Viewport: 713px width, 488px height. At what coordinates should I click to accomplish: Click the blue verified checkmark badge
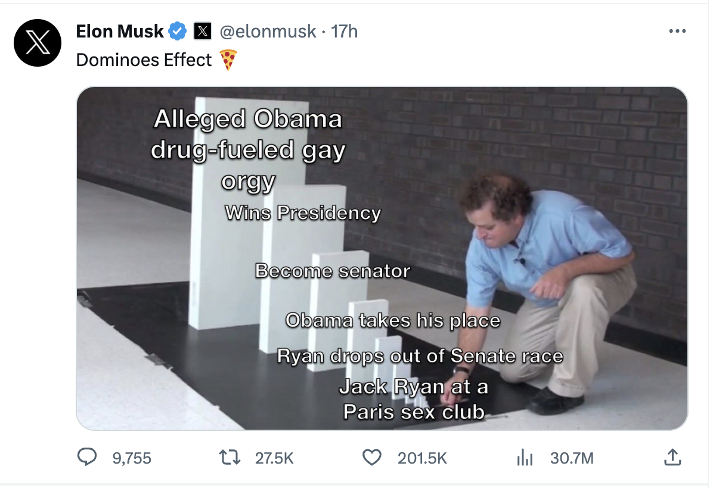tap(178, 32)
